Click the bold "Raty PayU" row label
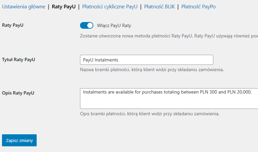 point(15,25)
